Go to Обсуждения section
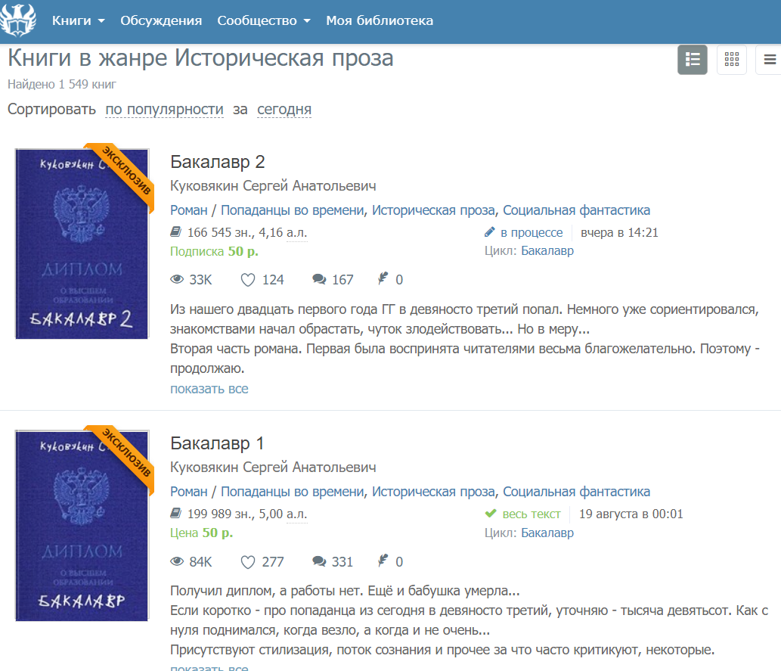The width and height of the screenshot is (781, 671). pos(161,20)
